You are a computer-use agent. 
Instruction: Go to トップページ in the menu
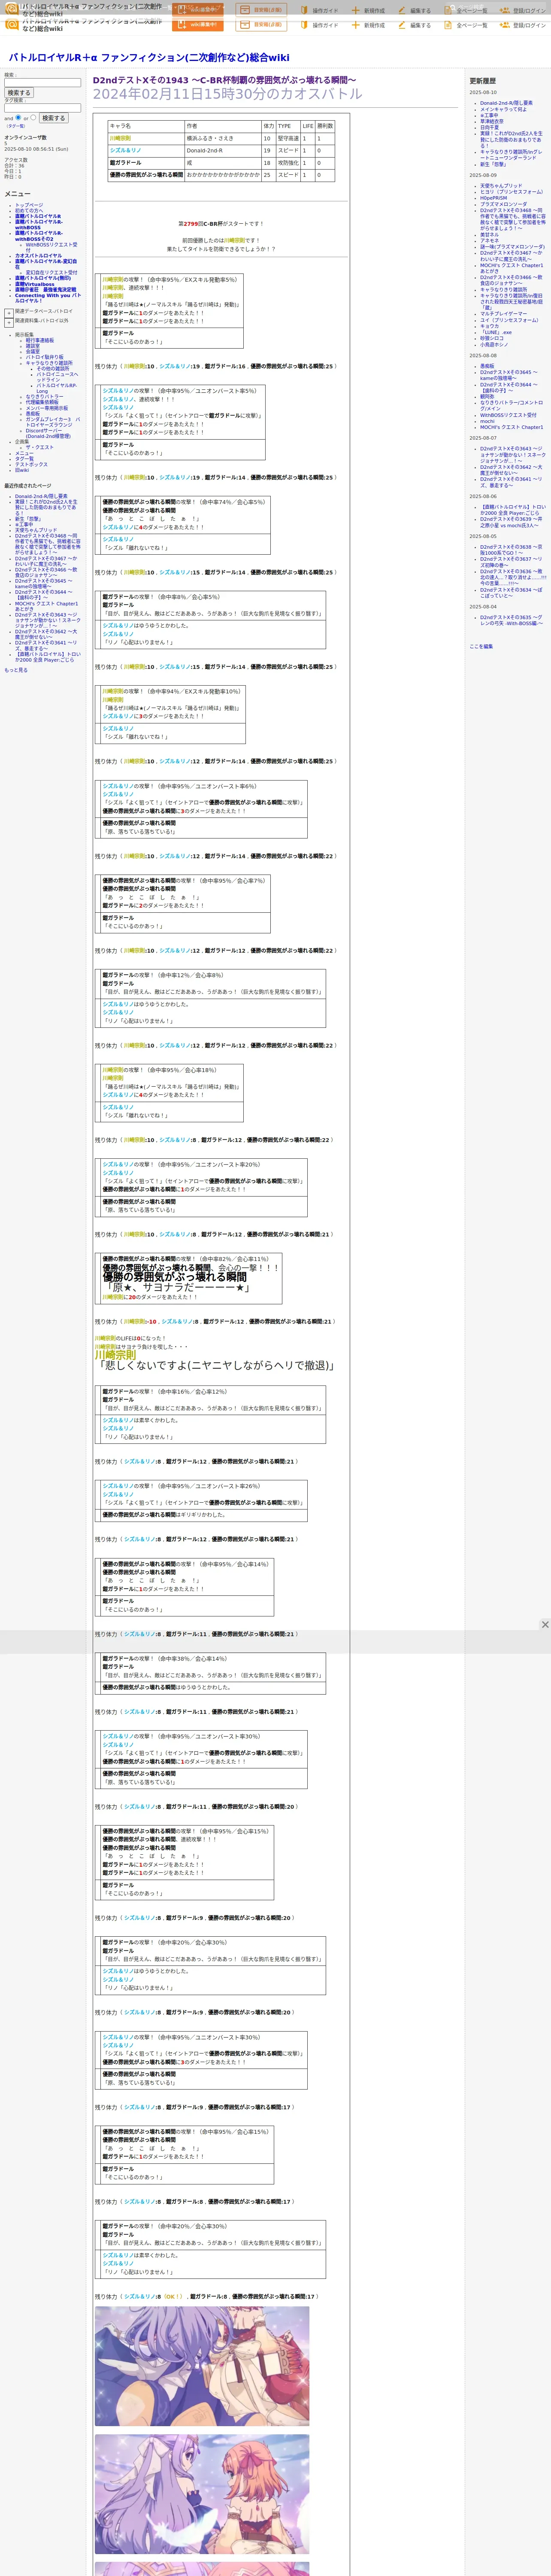click(x=29, y=205)
